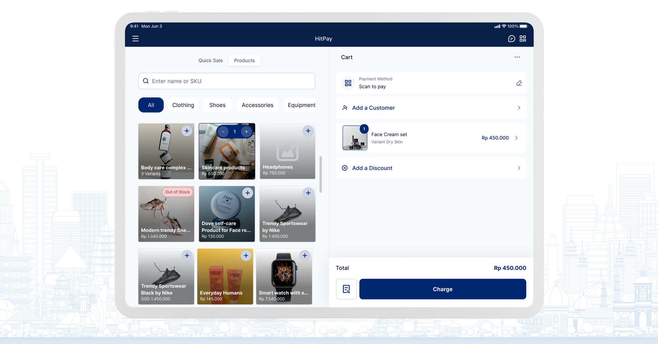658x344 pixels.
Task: Click the Add a Discount link
Action: coord(372,168)
